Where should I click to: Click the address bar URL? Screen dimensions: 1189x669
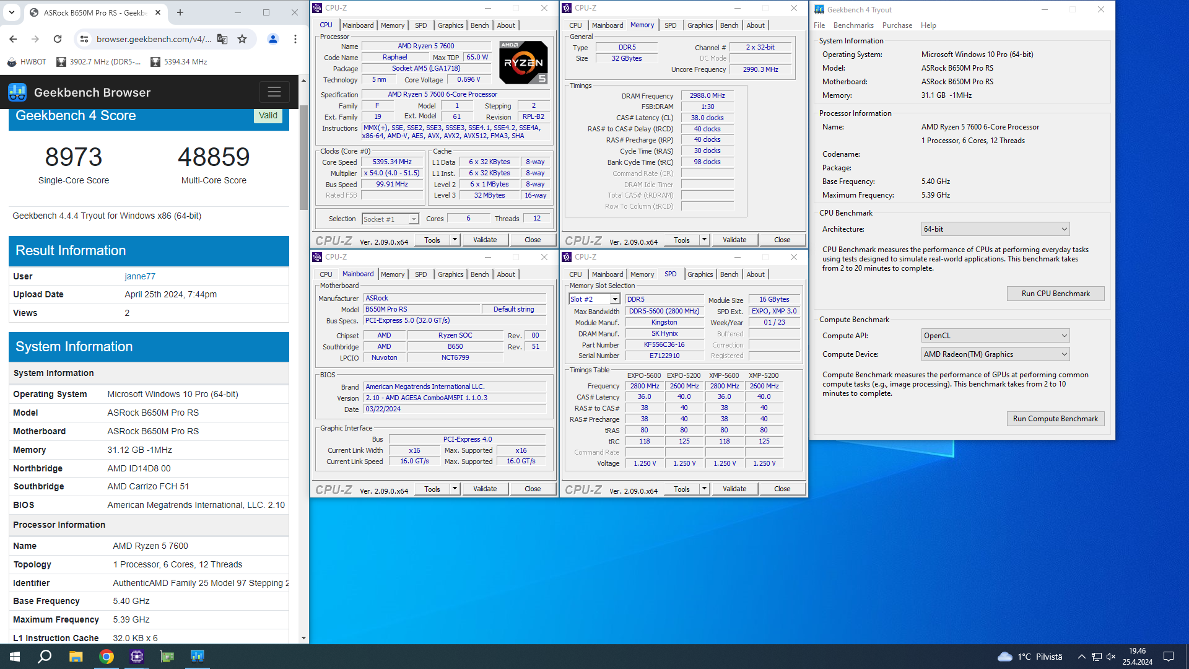pos(154,39)
